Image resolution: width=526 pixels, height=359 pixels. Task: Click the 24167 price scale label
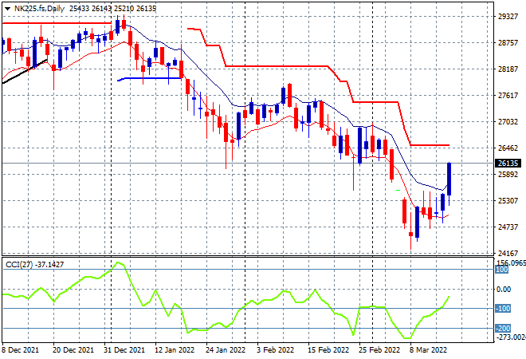pyautogui.click(x=508, y=253)
